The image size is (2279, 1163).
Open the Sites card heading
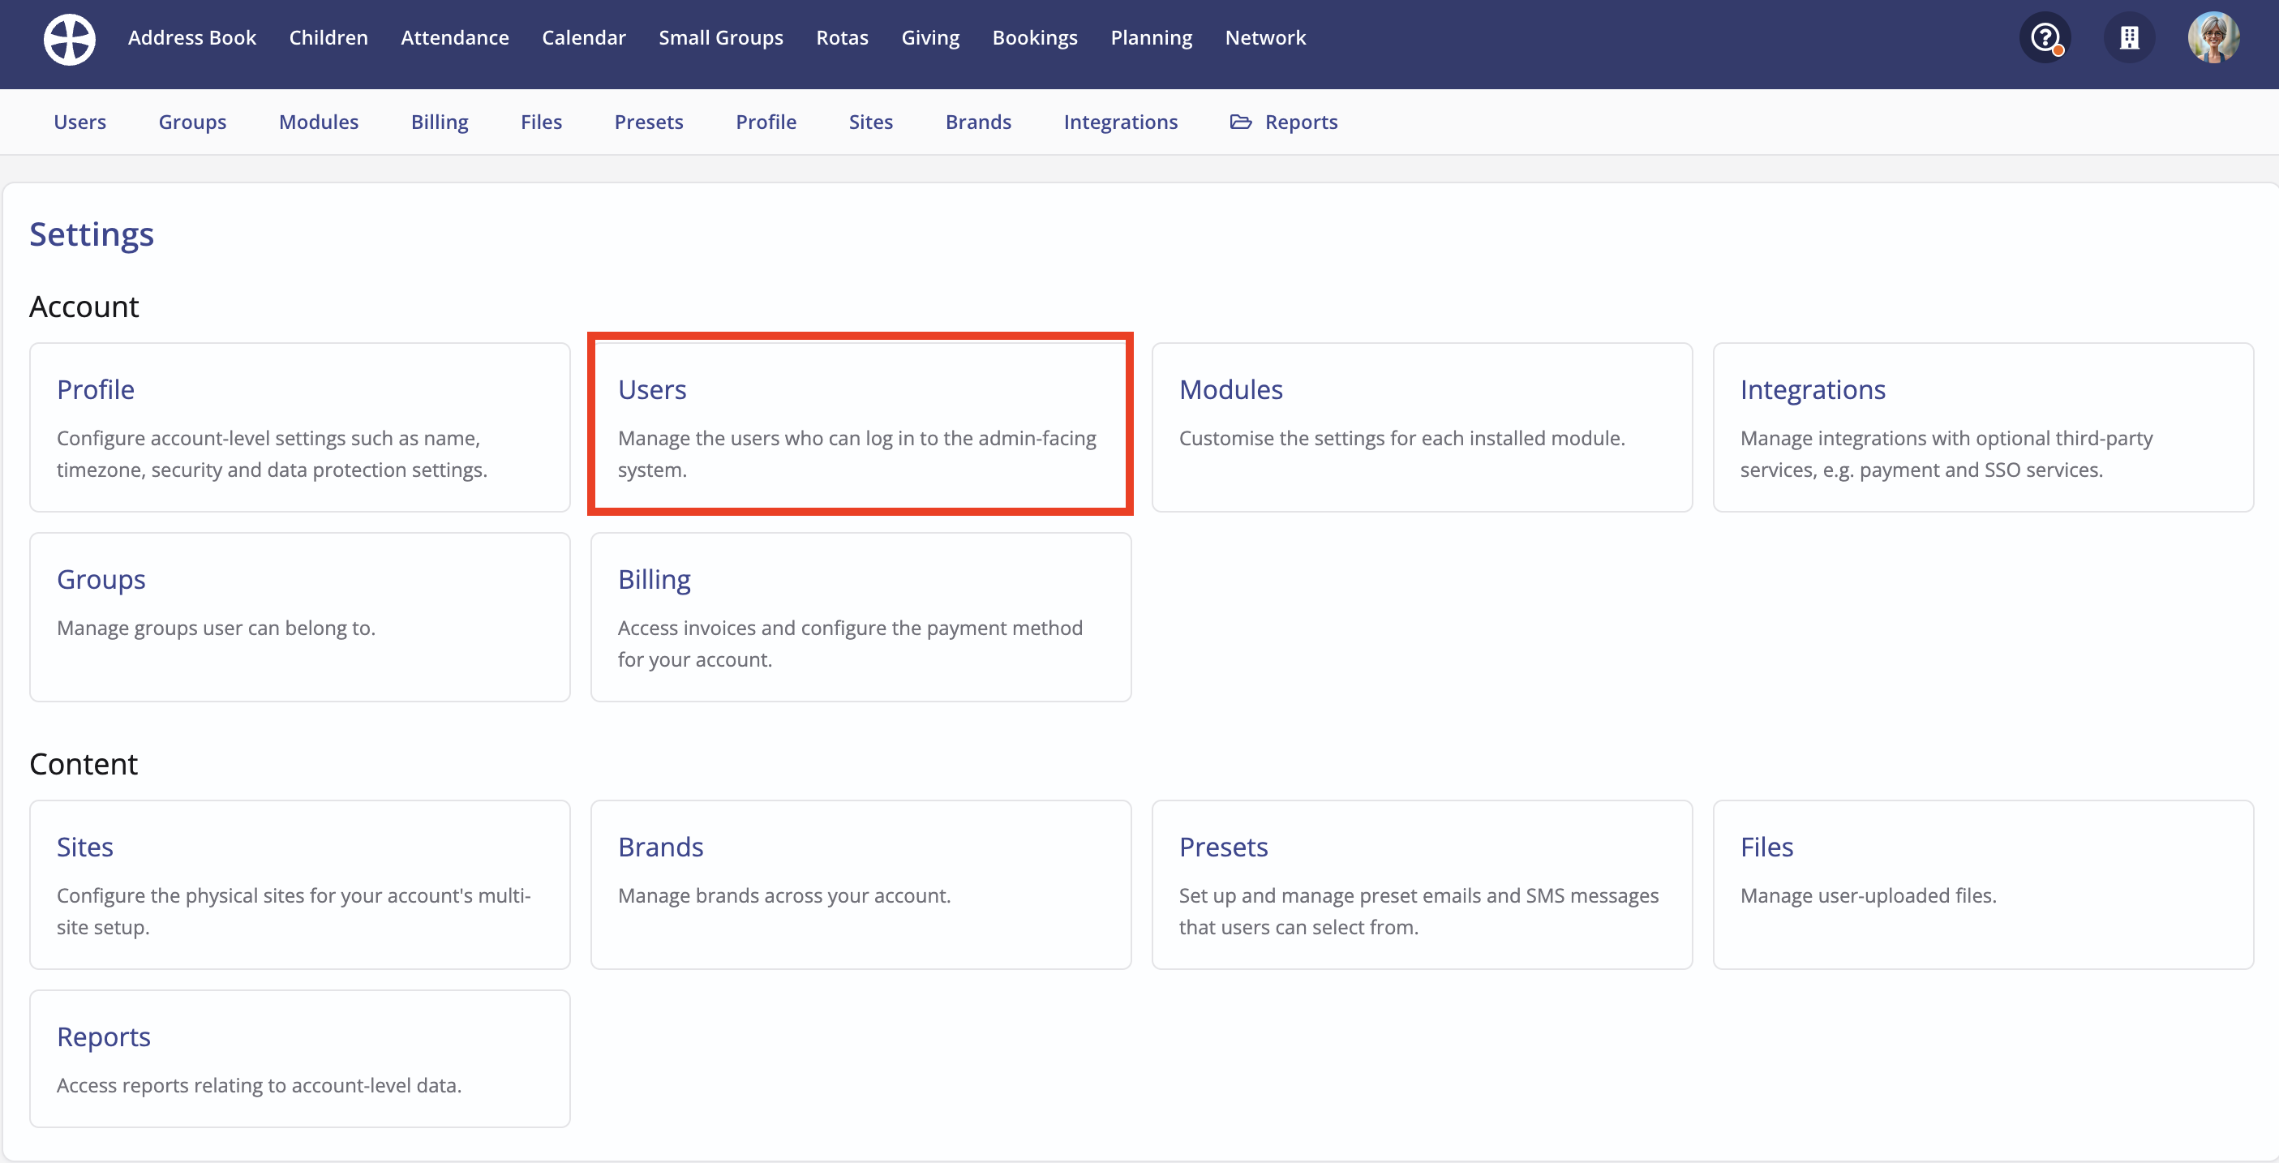point(85,847)
